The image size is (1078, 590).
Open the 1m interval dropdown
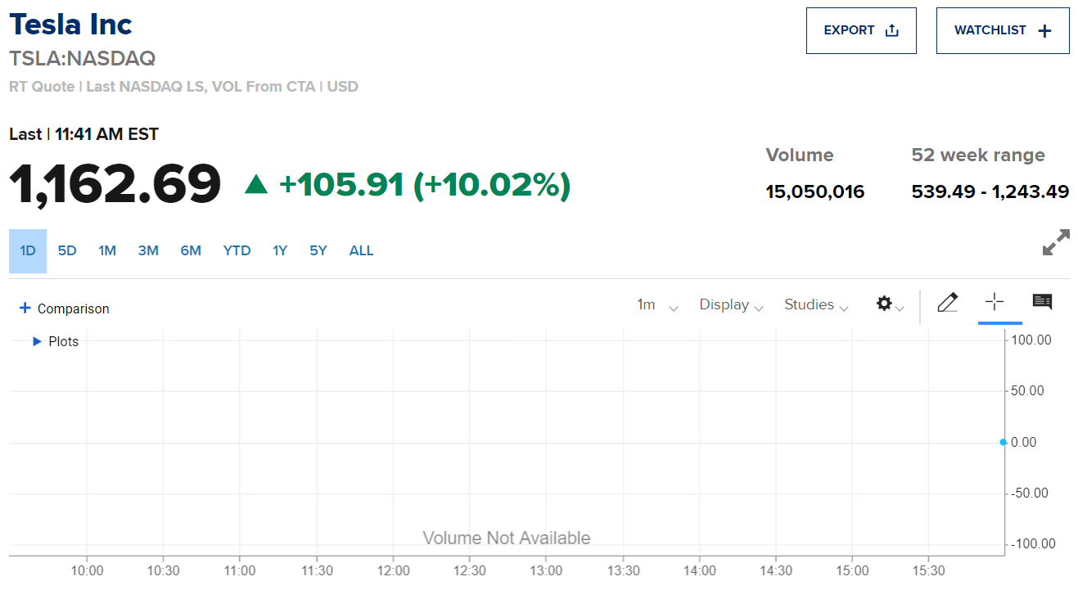[x=657, y=305]
